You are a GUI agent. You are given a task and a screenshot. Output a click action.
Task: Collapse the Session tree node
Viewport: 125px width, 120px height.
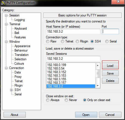click(x=6, y=15)
